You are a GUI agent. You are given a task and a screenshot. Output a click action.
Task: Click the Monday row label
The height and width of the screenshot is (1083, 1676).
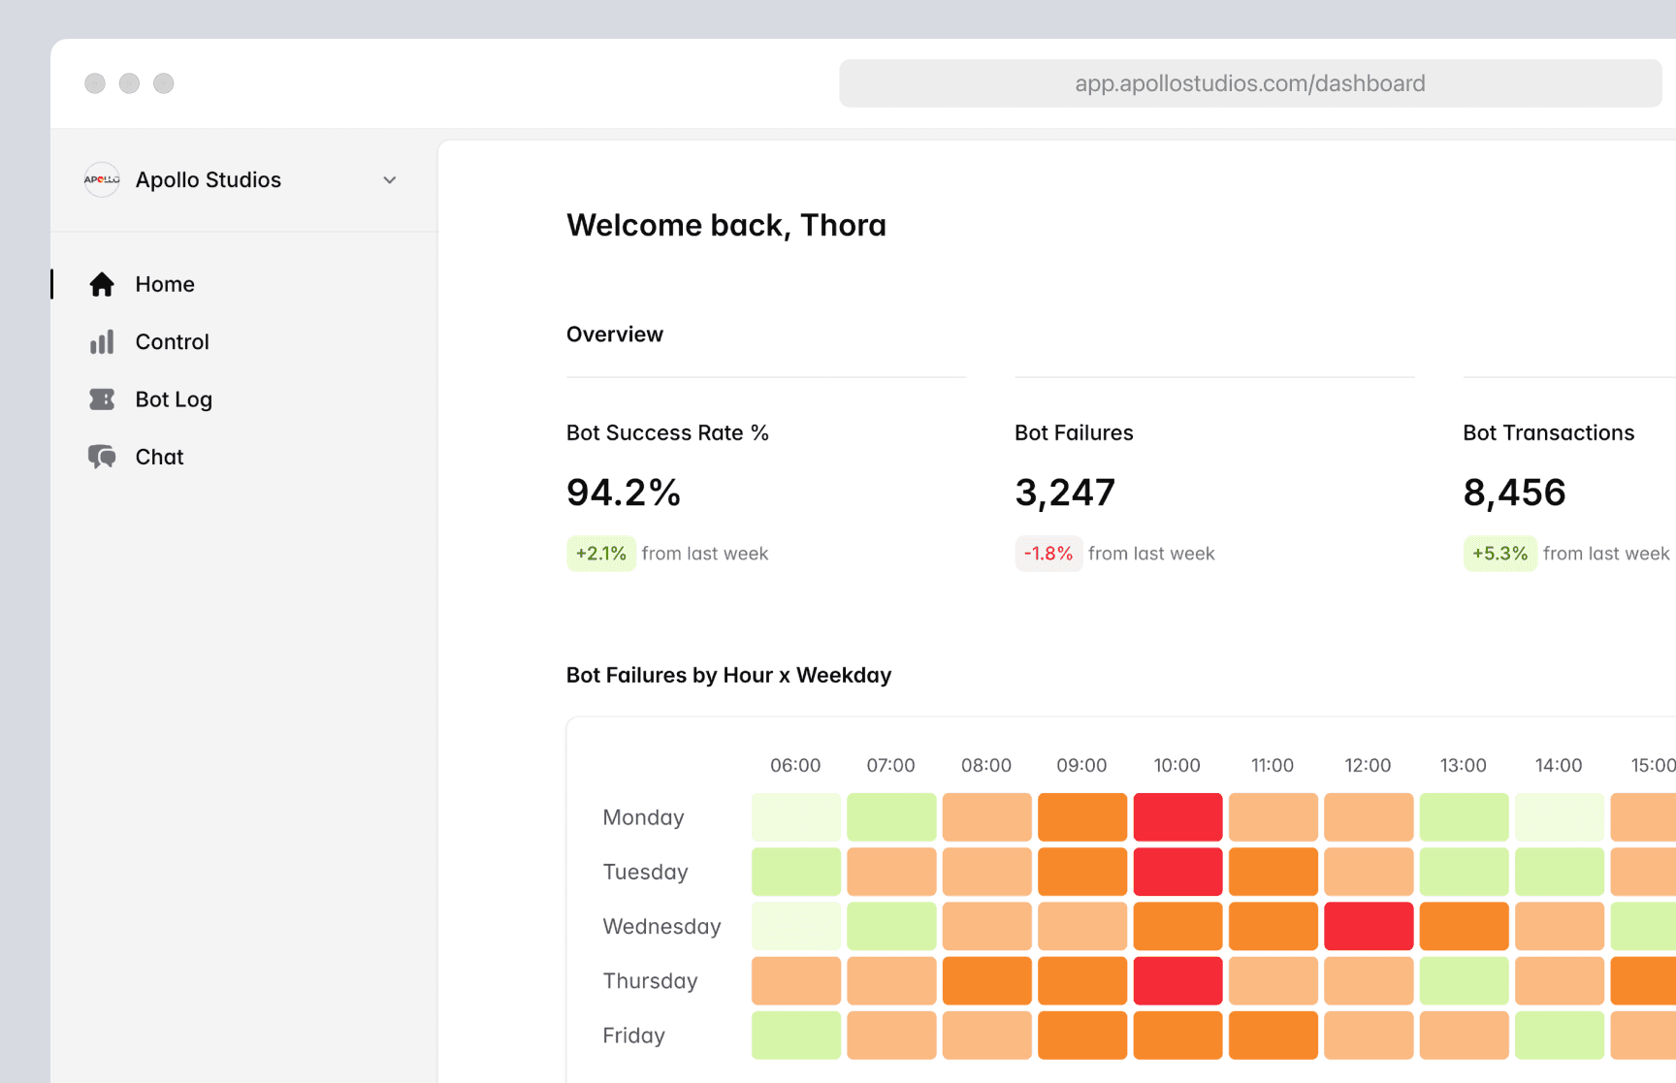643,817
